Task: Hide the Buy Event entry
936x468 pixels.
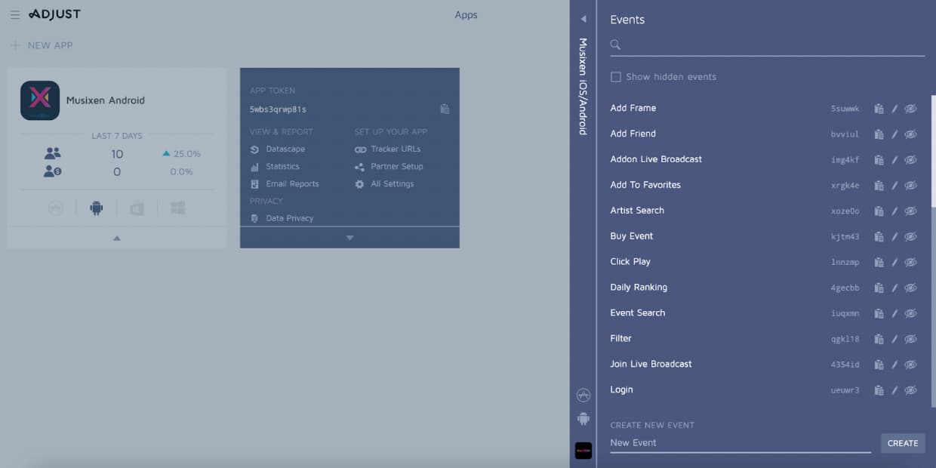Action: tap(911, 237)
